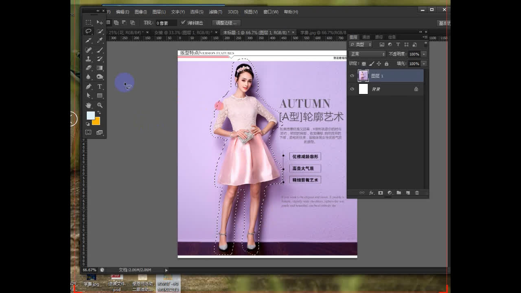Click the 调整边缘 refine edge button
Image resolution: width=521 pixels, height=293 pixels.
(226, 23)
